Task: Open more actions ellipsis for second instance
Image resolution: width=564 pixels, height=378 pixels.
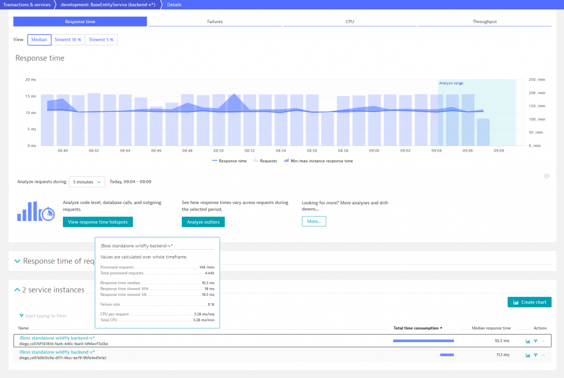Action: coord(543,355)
